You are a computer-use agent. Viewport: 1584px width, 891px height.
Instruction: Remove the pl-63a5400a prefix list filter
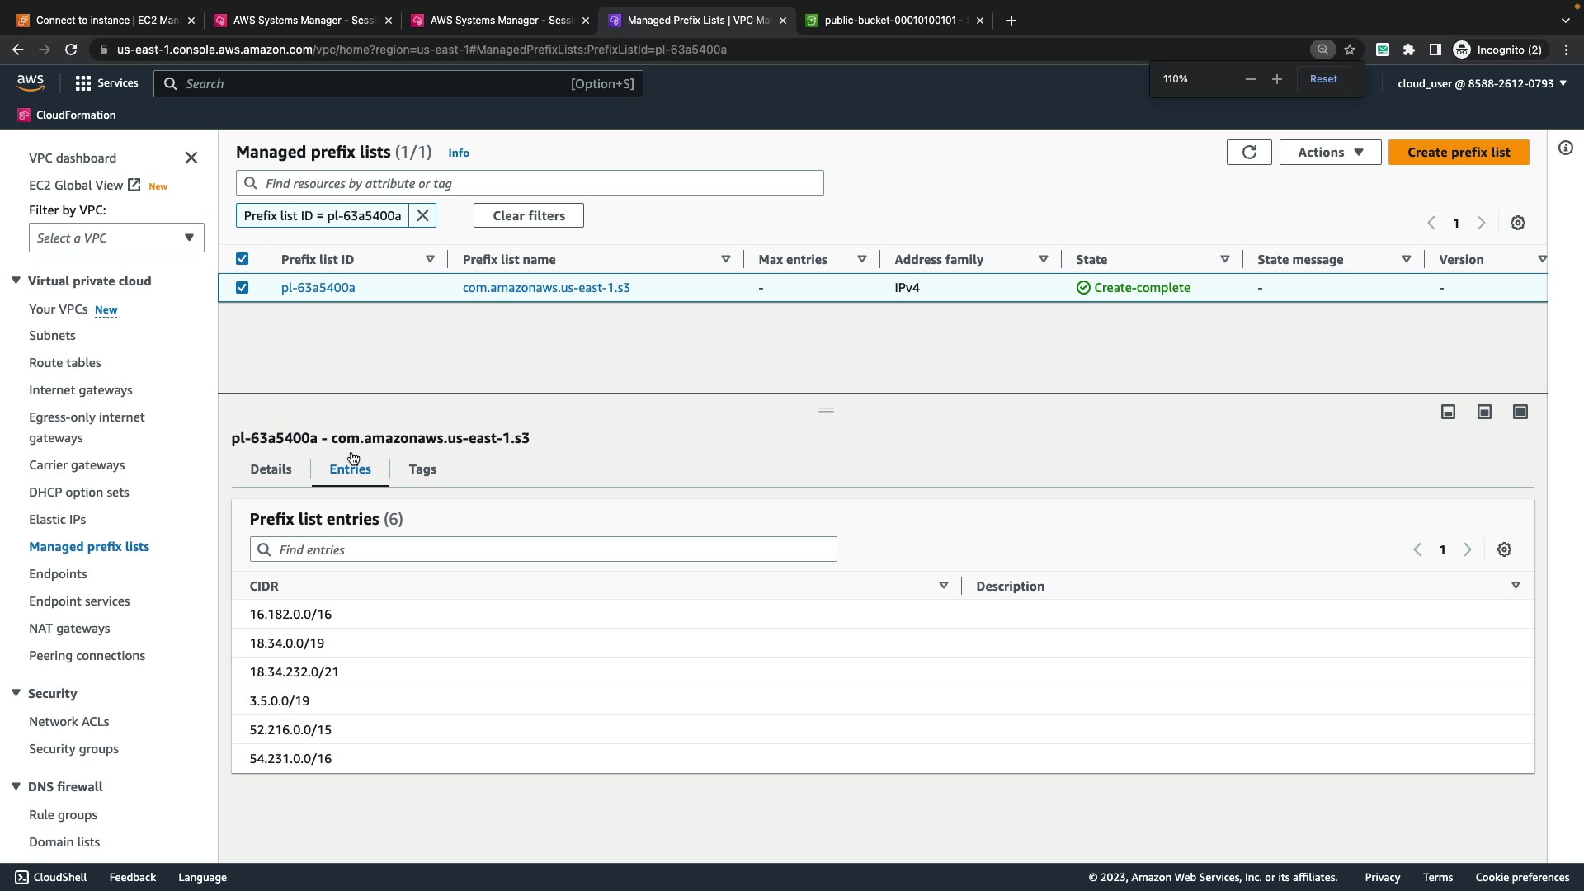tap(422, 216)
